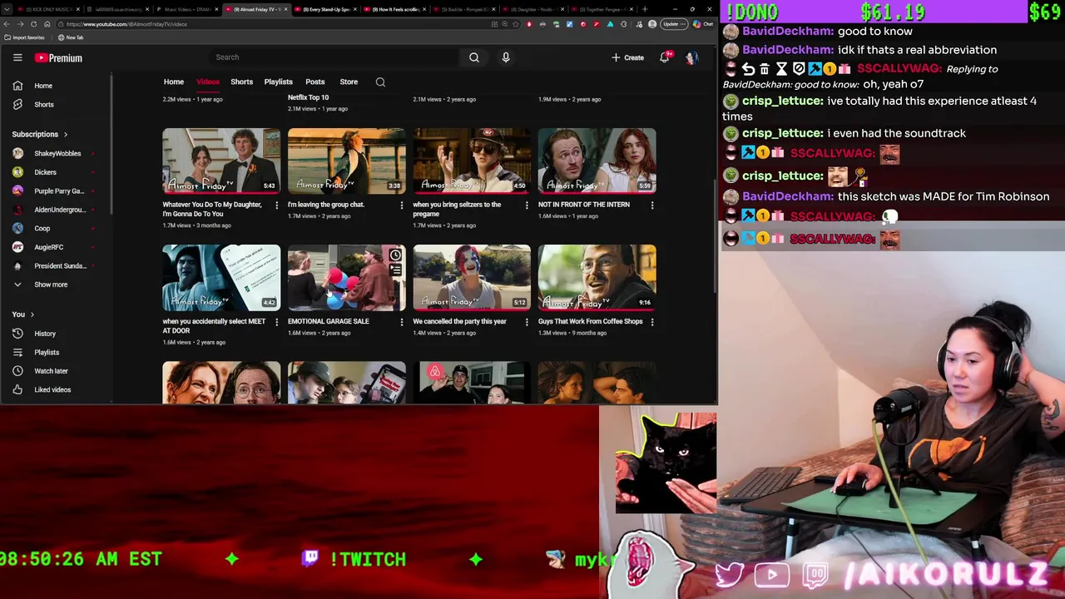
Task: Reload the page in browser
Action: [33, 24]
